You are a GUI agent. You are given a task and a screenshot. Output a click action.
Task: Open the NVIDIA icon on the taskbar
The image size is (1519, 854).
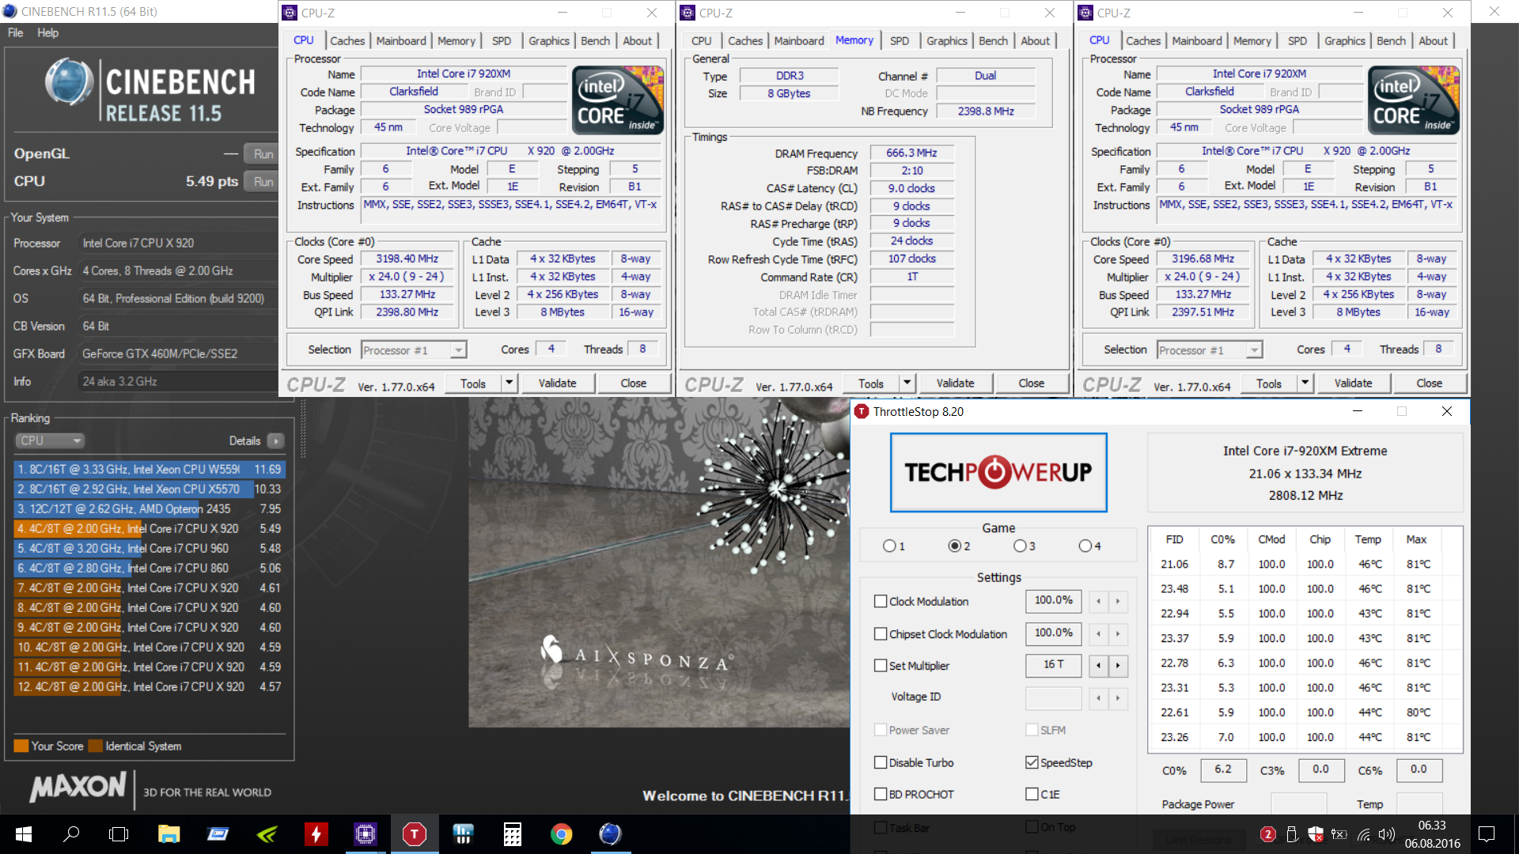pyautogui.click(x=267, y=834)
